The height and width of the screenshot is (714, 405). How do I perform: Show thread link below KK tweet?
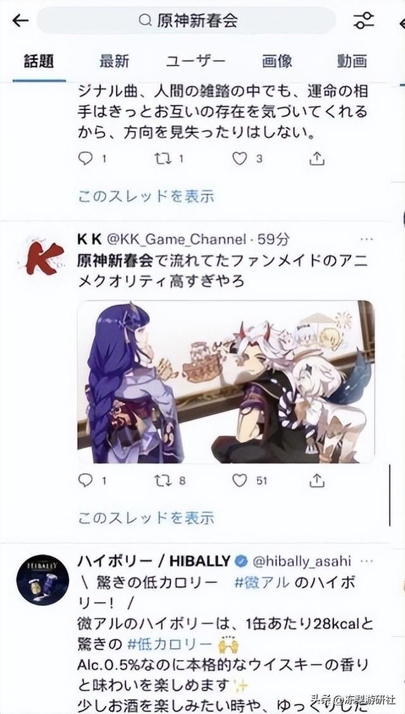tap(146, 518)
